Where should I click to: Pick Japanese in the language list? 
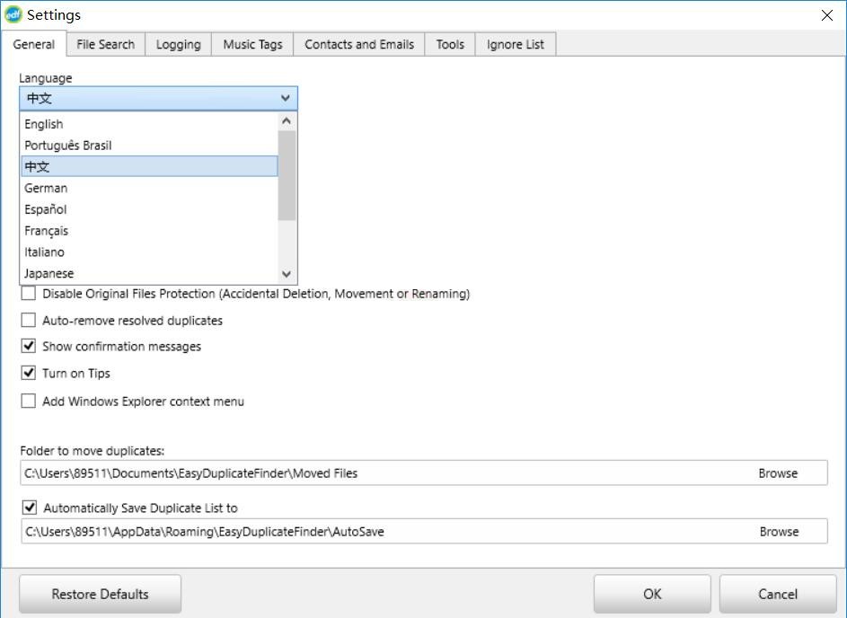[x=49, y=274]
